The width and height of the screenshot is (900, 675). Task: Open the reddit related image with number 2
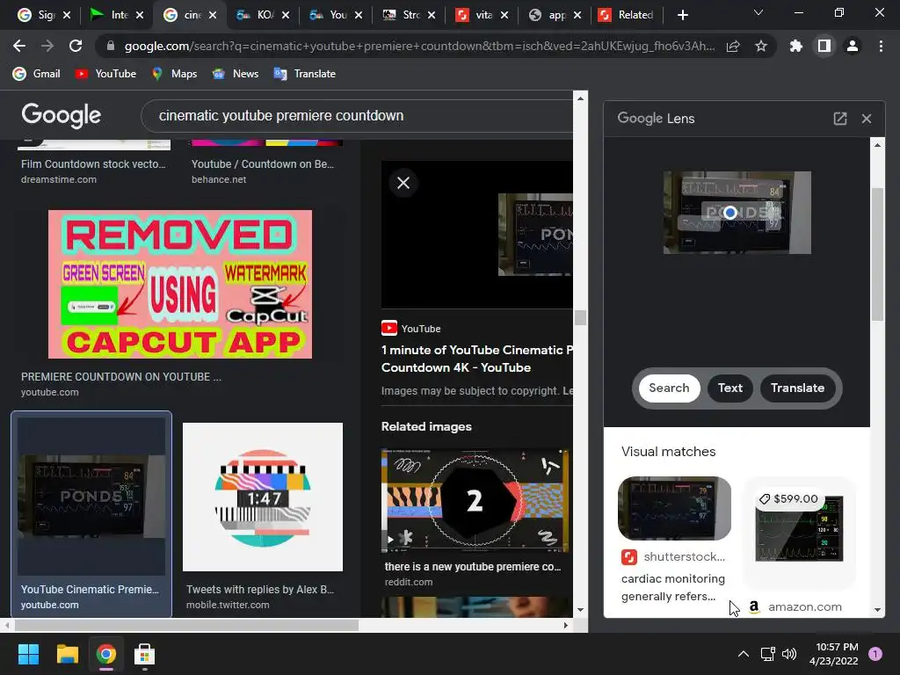pos(475,500)
